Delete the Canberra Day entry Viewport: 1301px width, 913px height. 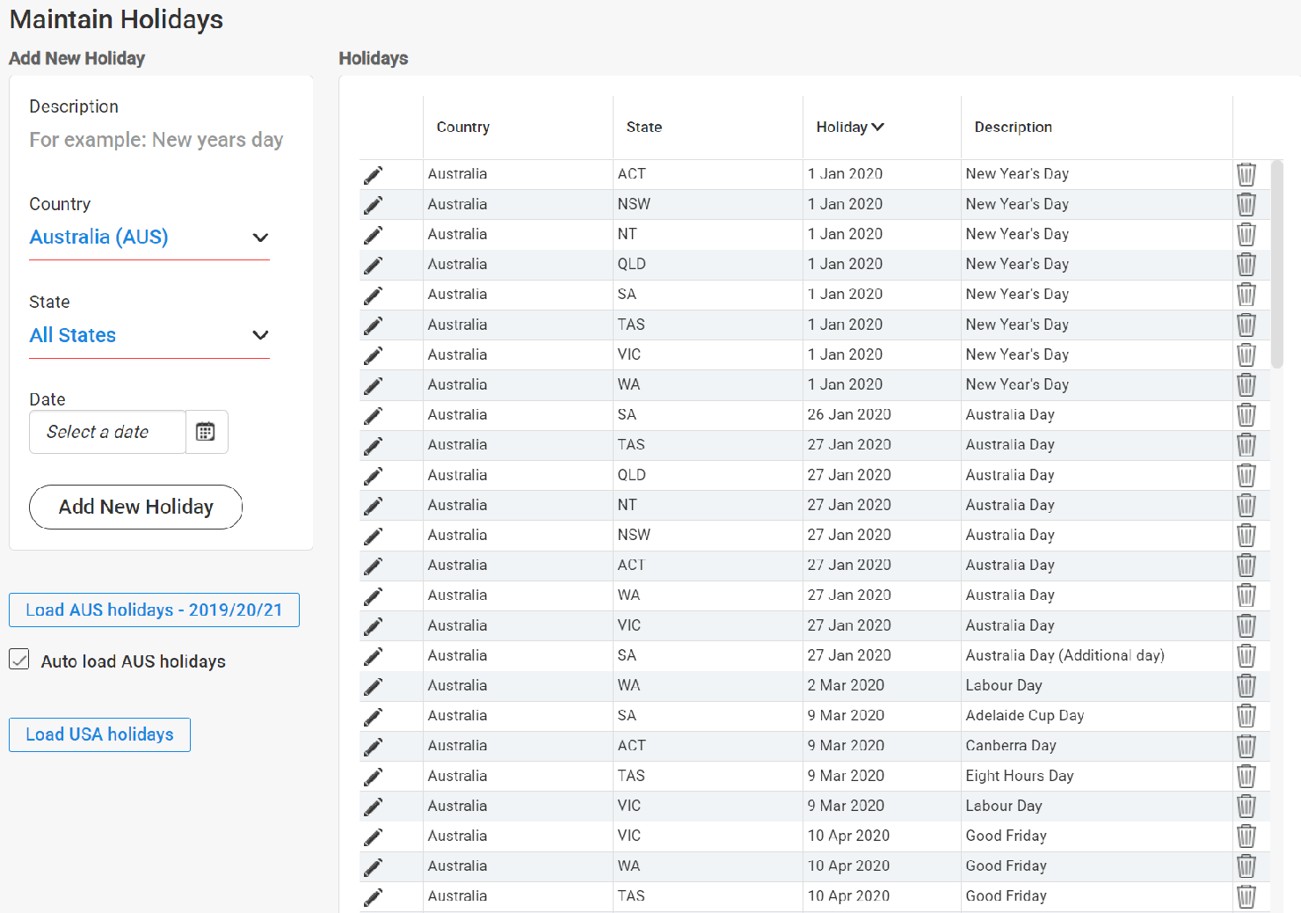point(1246,746)
